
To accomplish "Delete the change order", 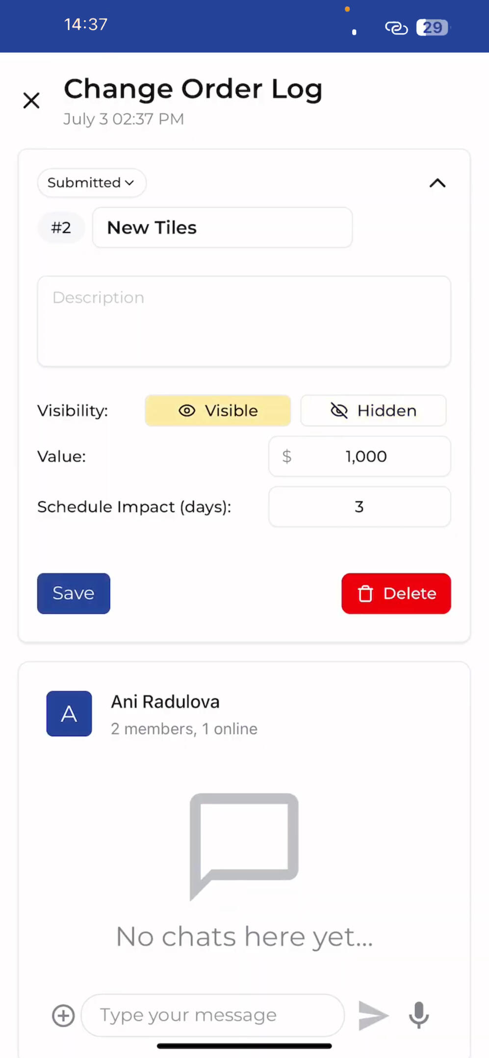I will click(396, 593).
